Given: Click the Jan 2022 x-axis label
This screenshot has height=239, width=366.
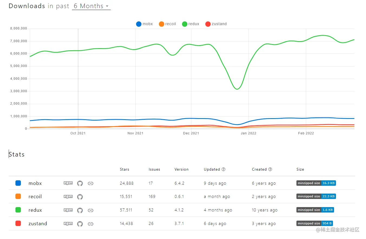Looking at the screenshot, I should (249, 133).
